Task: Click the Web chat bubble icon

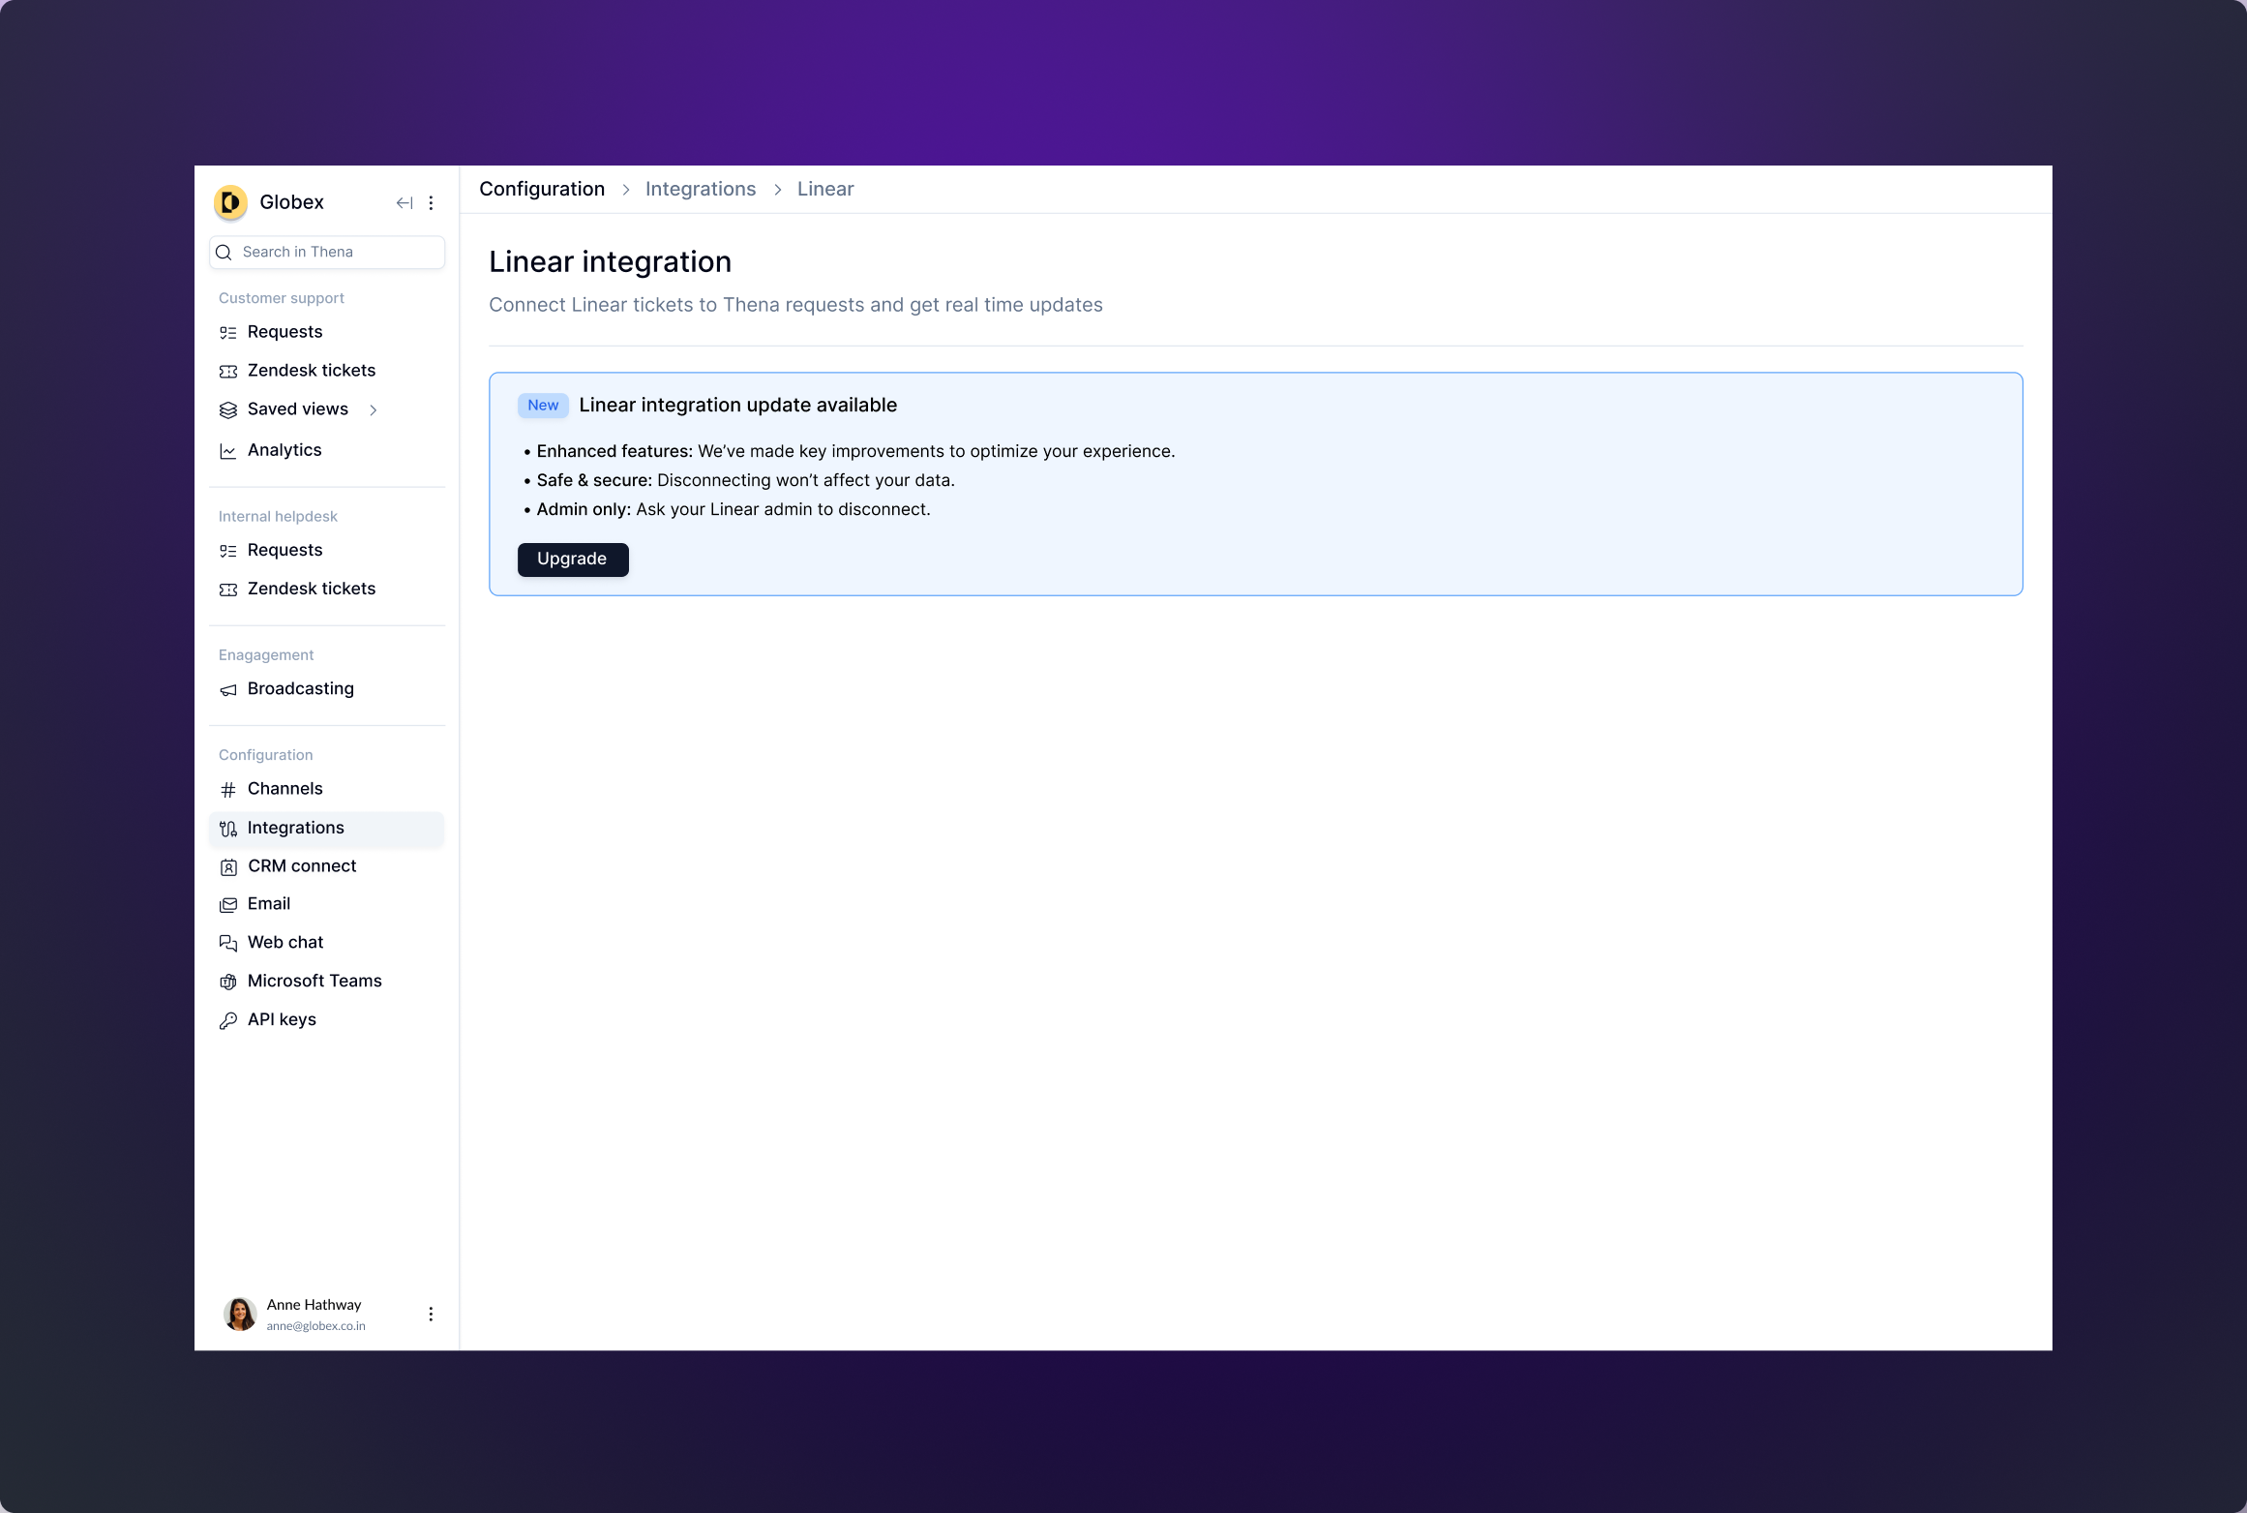Action: pyautogui.click(x=228, y=944)
